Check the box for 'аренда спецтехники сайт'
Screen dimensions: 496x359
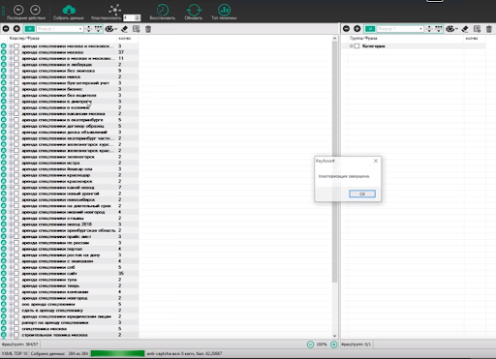tap(16, 274)
